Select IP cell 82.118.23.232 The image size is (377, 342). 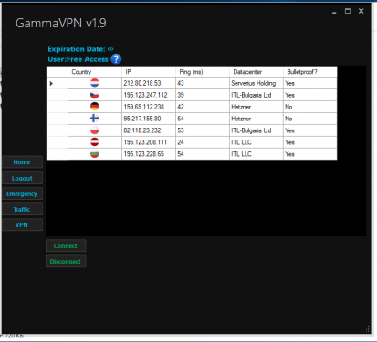(x=149, y=130)
